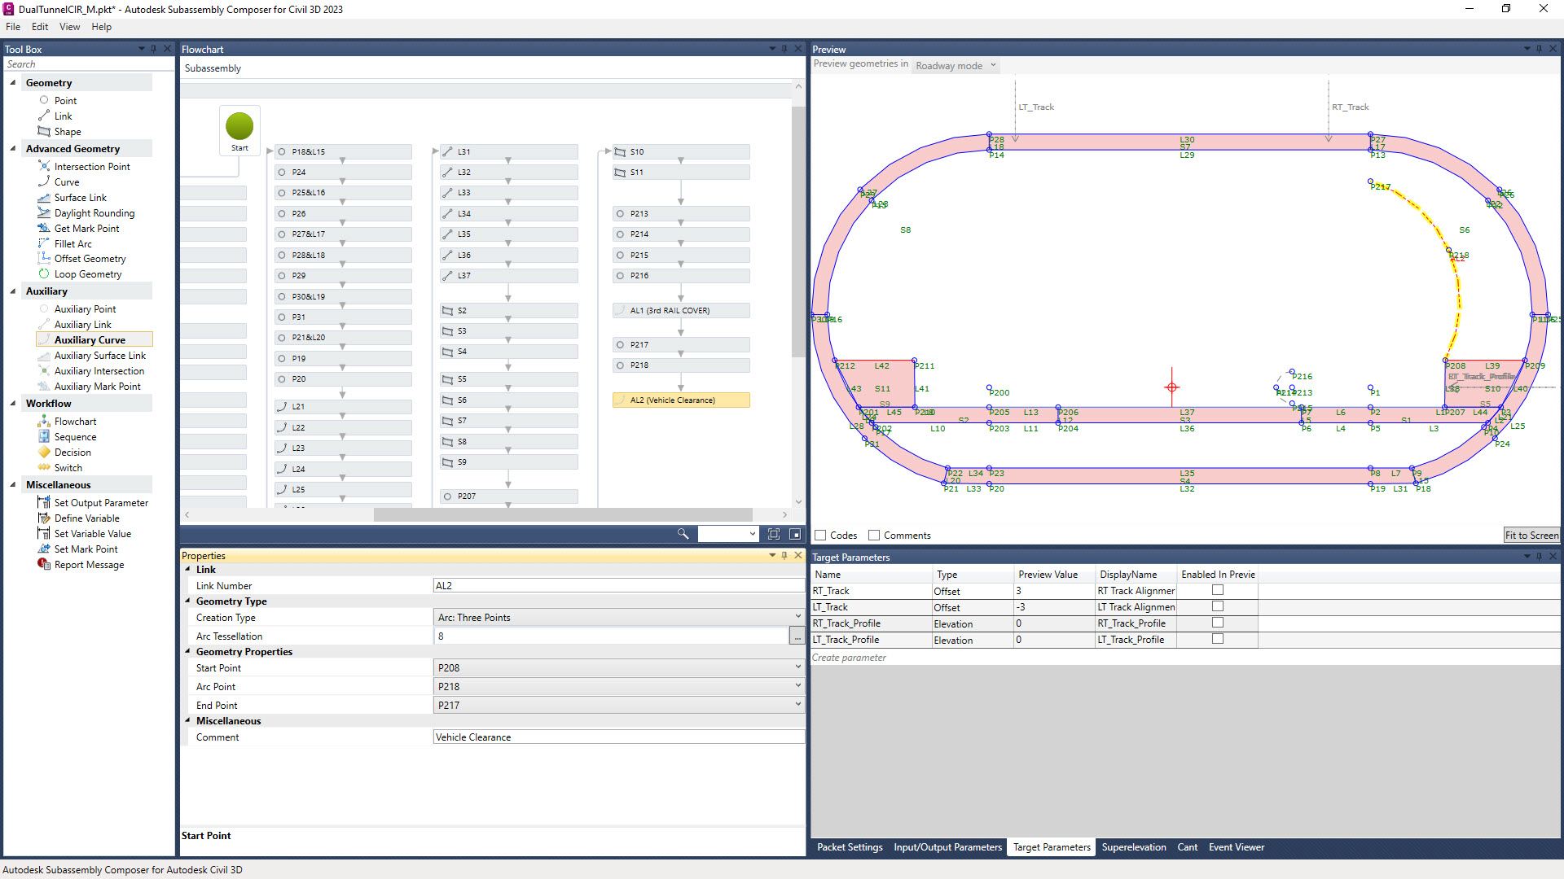
Task: Switch to the Superelevation tab
Action: (x=1133, y=847)
